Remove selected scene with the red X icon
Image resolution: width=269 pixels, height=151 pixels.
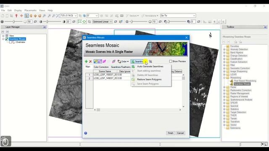coord(91,61)
